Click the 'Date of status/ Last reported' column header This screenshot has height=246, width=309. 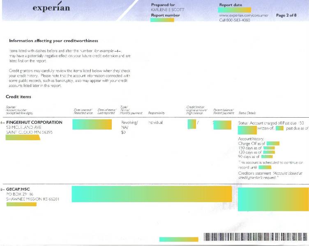click(107, 111)
